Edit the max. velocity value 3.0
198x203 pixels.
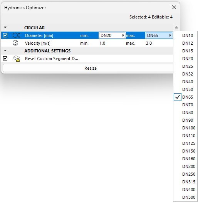pyautogui.click(x=149, y=43)
